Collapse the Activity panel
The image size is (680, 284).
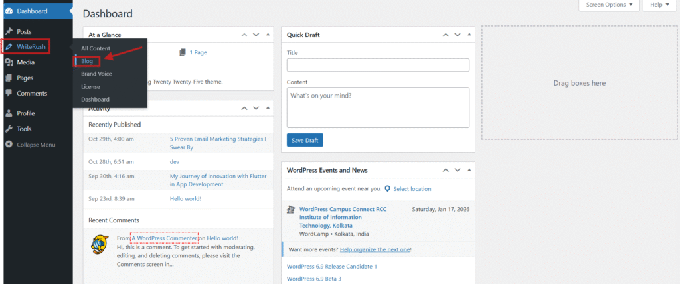click(268, 108)
